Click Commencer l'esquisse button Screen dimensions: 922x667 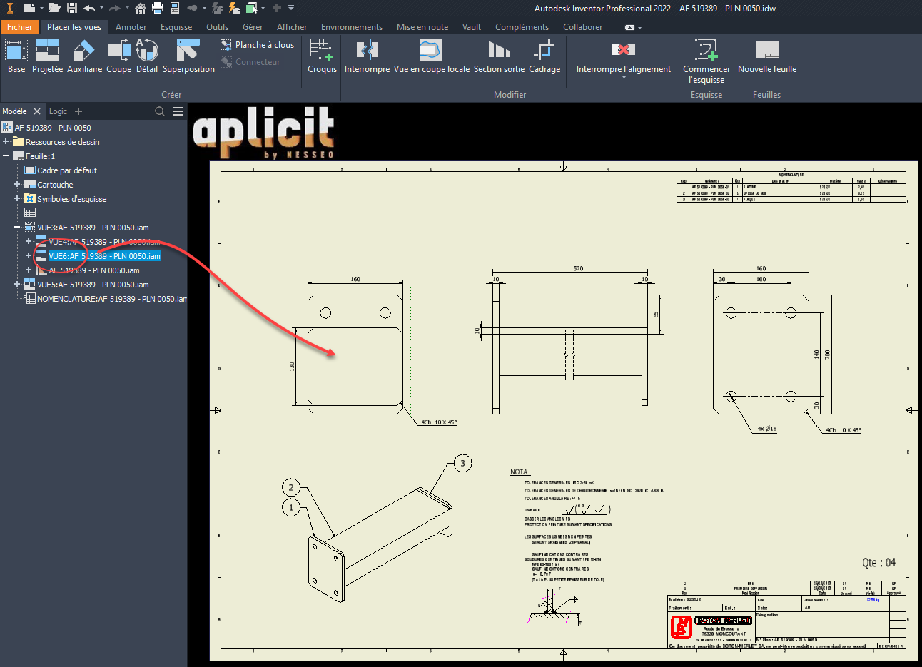[706, 57]
